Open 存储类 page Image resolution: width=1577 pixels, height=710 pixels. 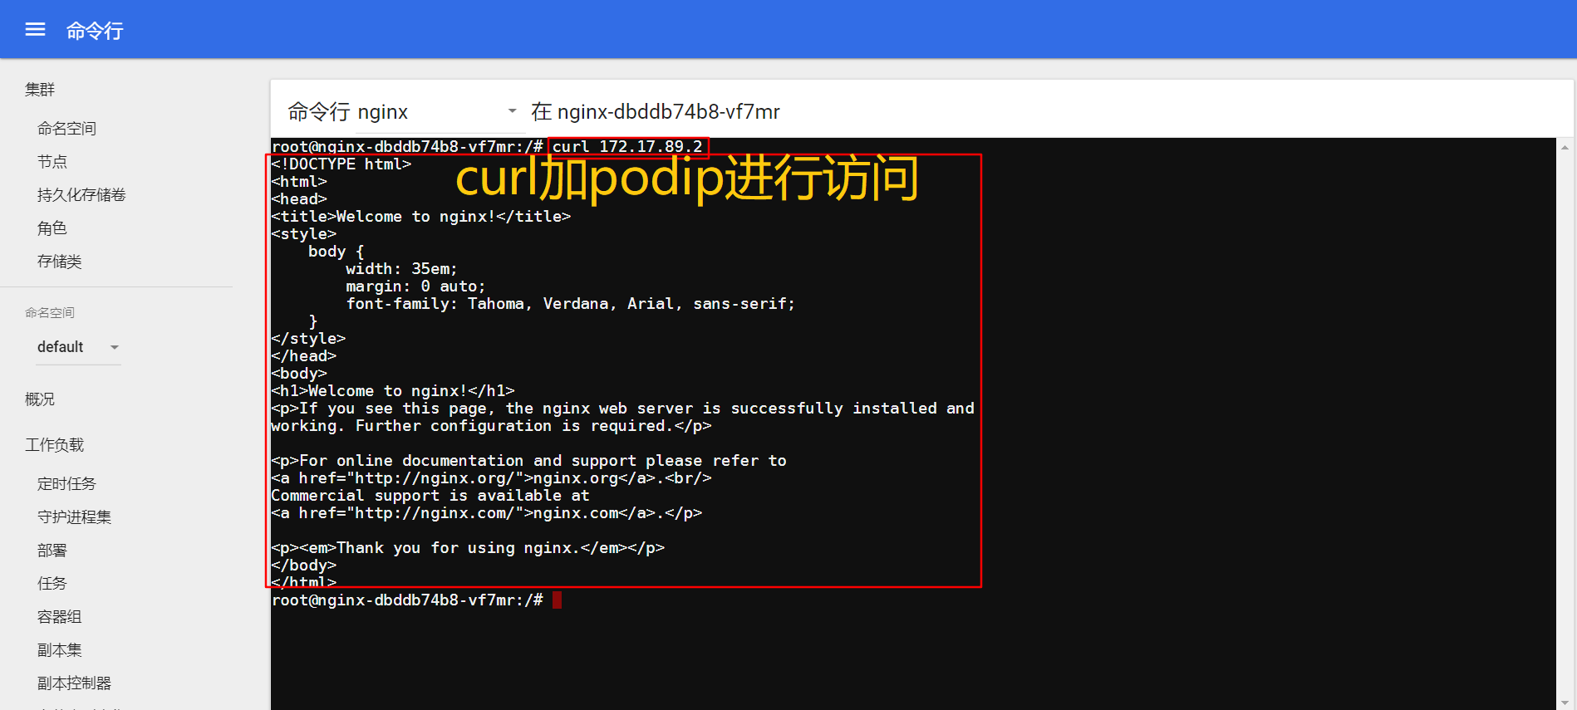pyautogui.click(x=60, y=261)
